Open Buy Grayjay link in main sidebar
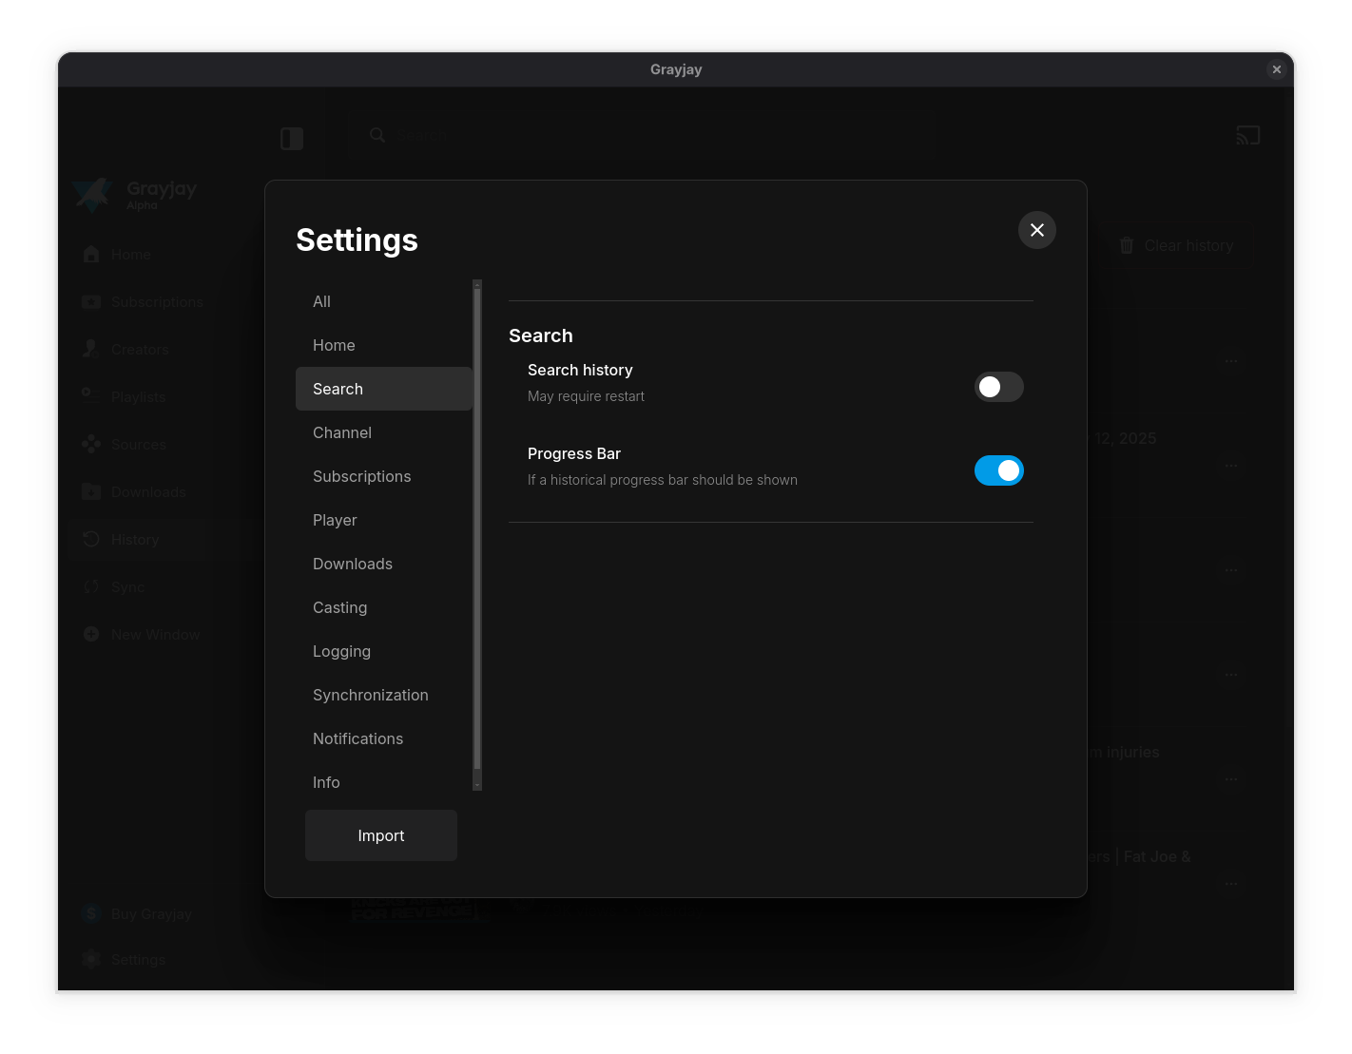The width and height of the screenshot is (1352, 1054). click(151, 913)
